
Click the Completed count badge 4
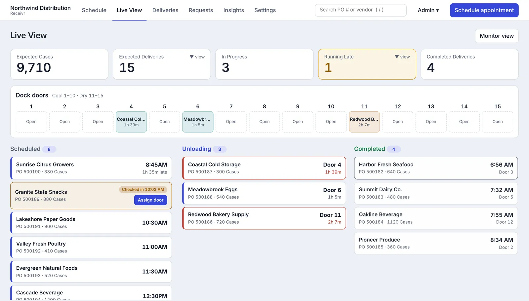[x=393, y=149]
